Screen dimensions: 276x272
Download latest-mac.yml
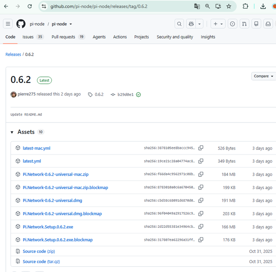tap(37, 148)
